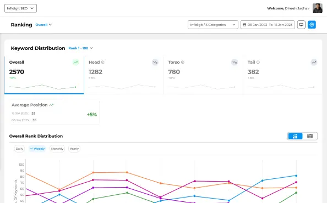Open the blue settings gear button
Viewport: 327px width, 203px height.
pos(312,25)
